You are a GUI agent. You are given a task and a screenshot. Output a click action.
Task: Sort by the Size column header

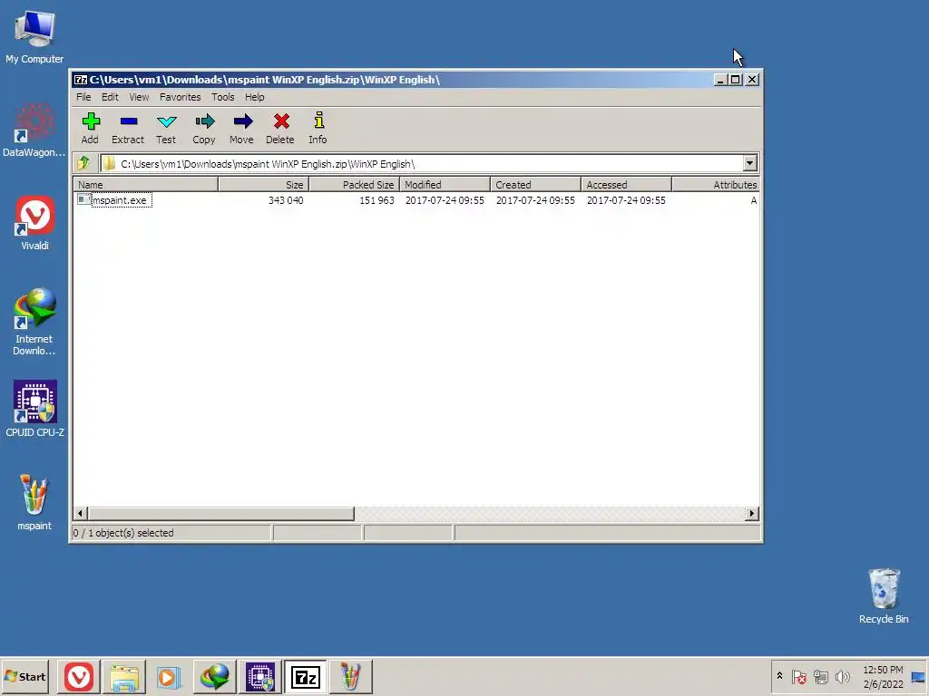click(264, 185)
